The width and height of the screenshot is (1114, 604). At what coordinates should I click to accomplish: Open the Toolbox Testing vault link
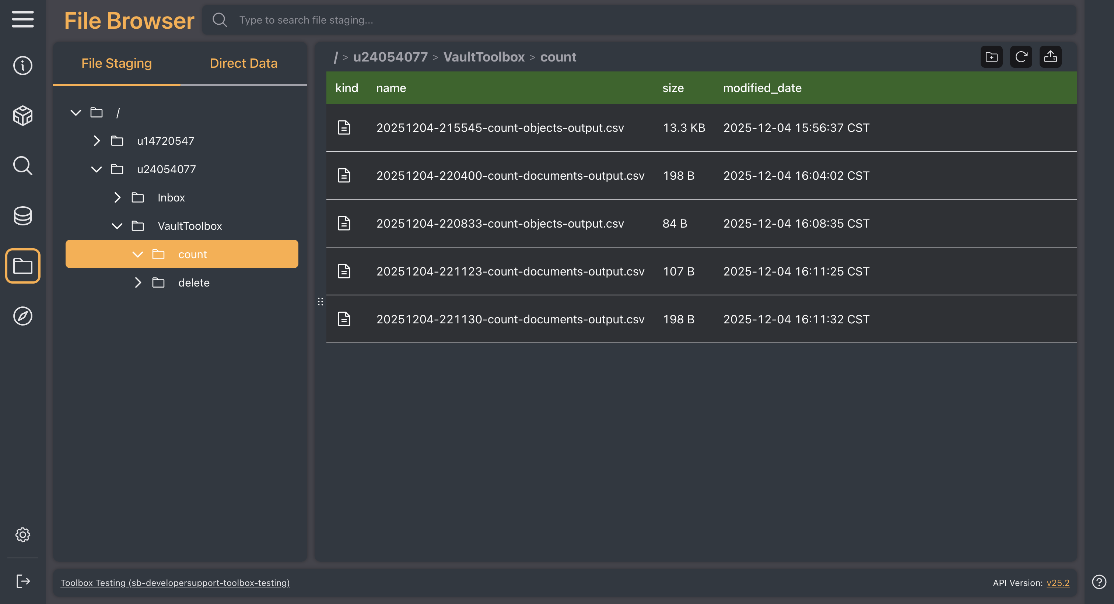(175, 583)
